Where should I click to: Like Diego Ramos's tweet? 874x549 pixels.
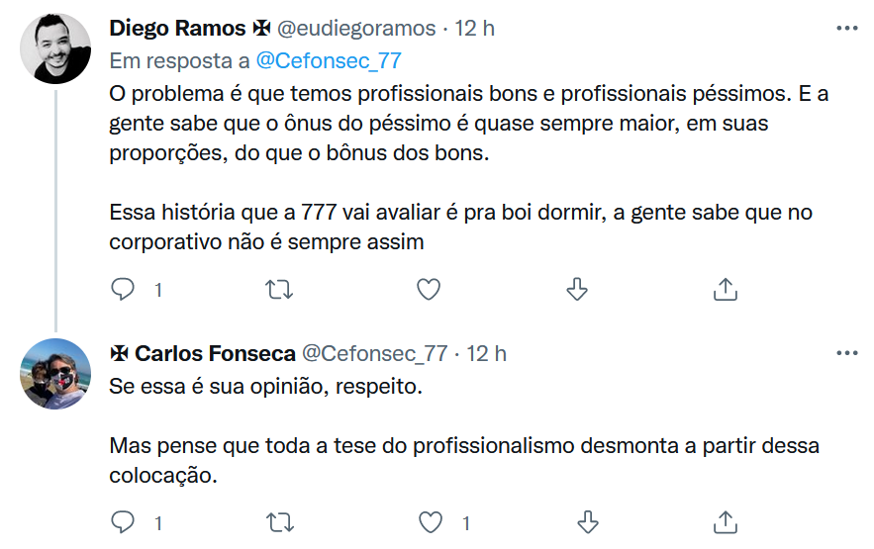(428, 289)
